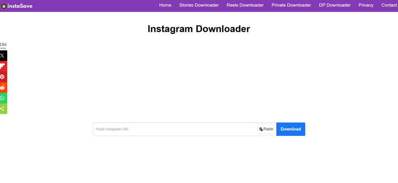Image resolution: width=398 pixels, height=183 pixels.
Task: Go to Home in navigation bar
Action: (x=165, y=5)
